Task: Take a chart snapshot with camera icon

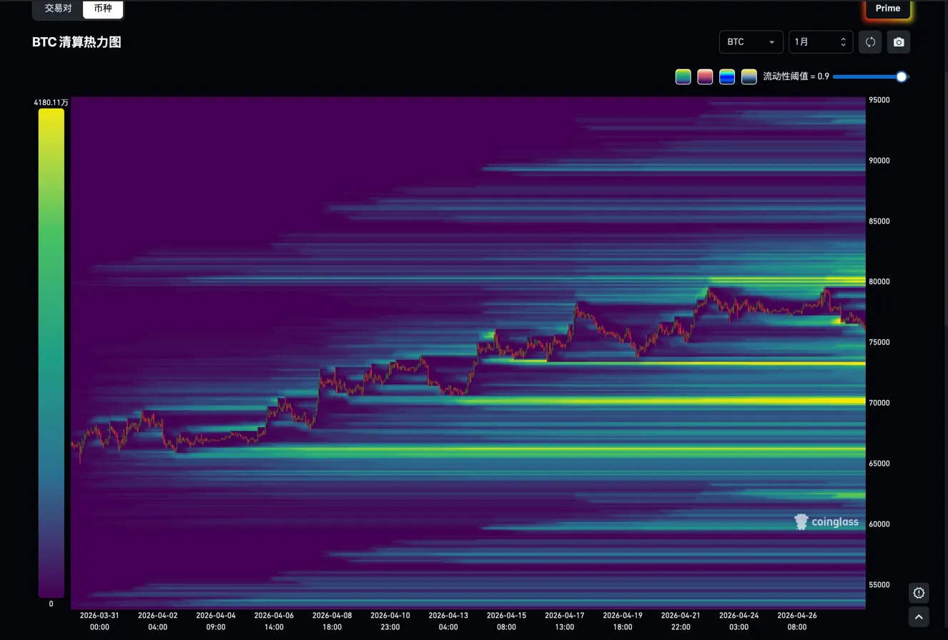Action: (899, 42)
